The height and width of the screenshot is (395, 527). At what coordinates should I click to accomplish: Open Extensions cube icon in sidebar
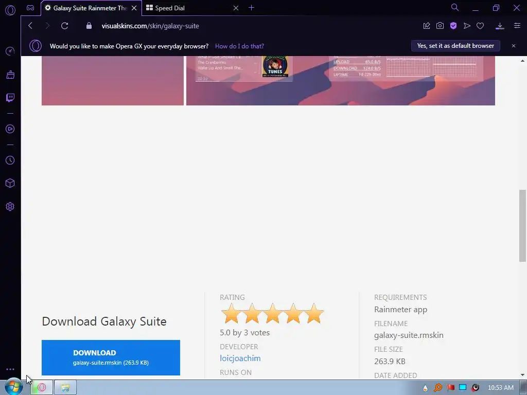coord(10,183)
